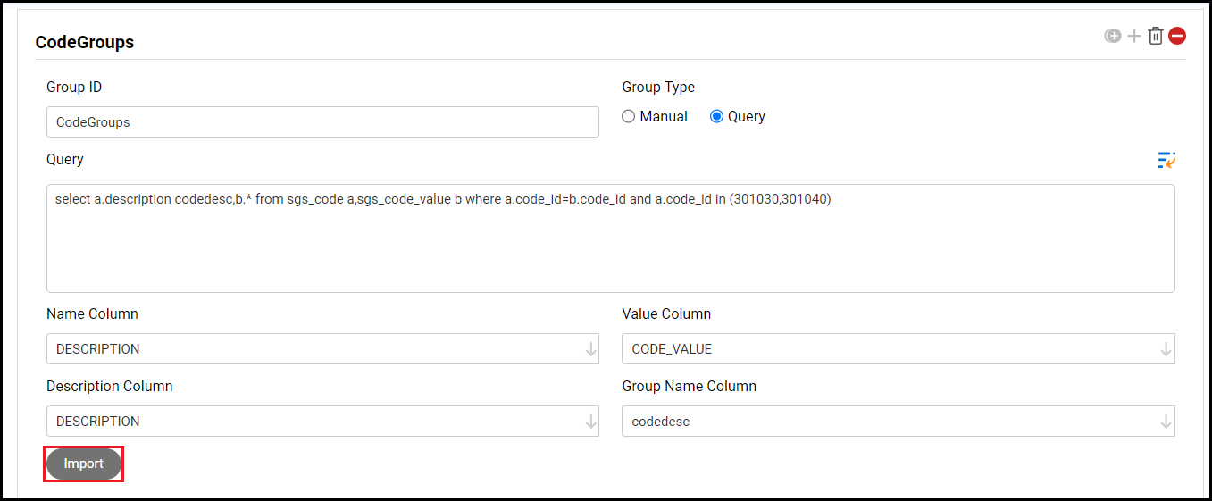The width and height of the screenshot is (1212, 501).
Task: Click the Value Column label
Action: [x=666, y=313]
